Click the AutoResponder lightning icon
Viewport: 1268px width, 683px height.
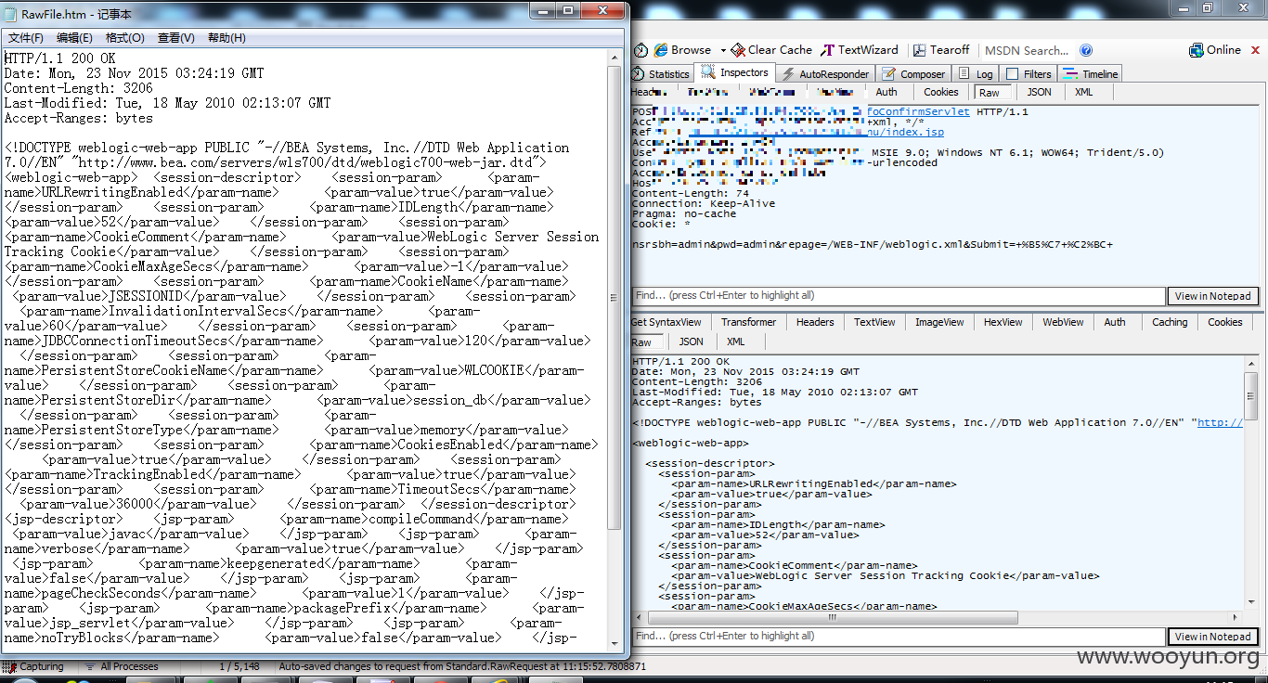788,74
